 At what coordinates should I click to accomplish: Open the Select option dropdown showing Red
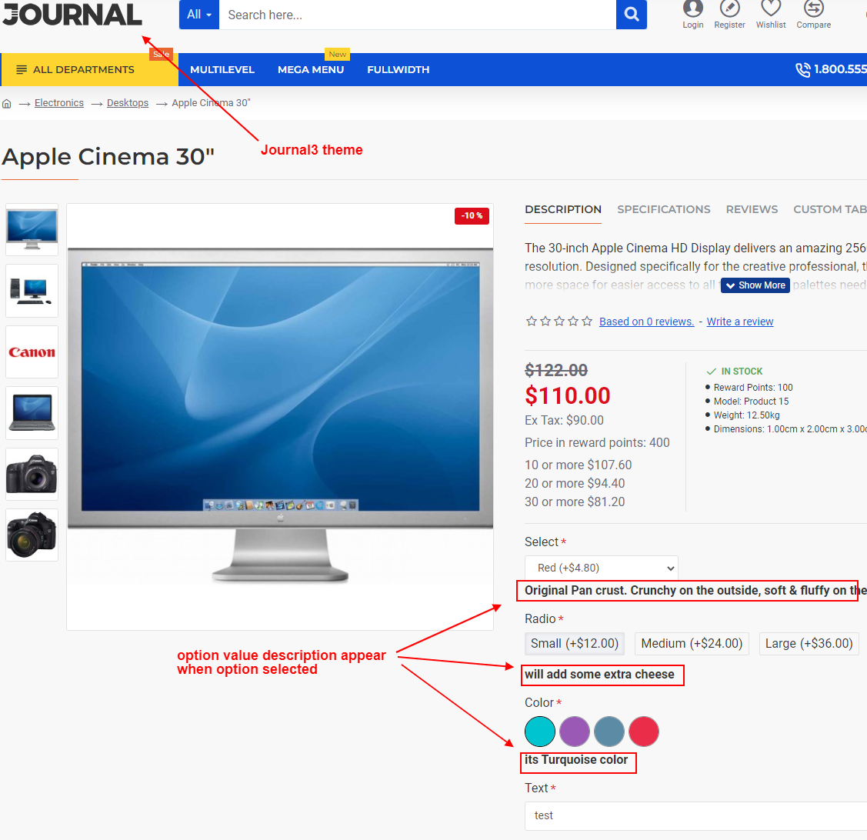601,568
